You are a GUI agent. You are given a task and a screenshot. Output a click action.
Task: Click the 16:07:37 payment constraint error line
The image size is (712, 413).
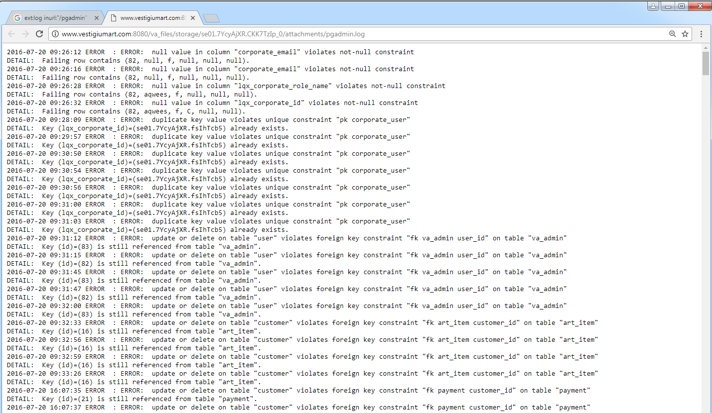point(299,407)
